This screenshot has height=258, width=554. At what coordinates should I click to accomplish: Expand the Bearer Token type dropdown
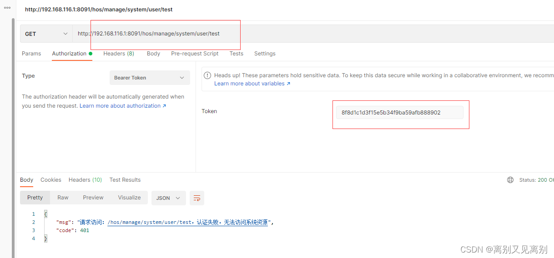tap(150, 78)
